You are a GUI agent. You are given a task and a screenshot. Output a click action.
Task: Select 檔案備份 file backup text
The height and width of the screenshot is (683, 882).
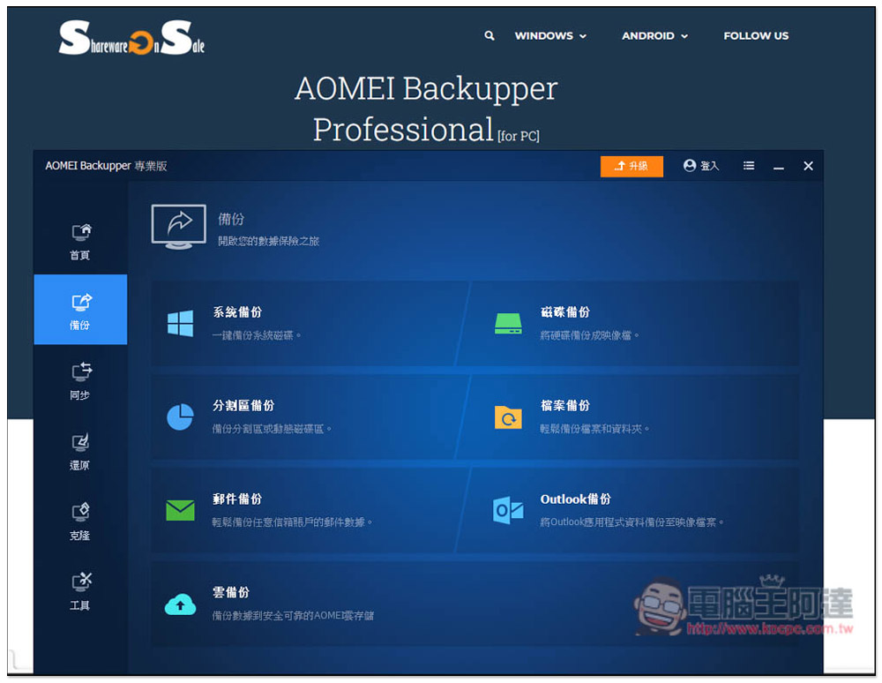point(564,406)
